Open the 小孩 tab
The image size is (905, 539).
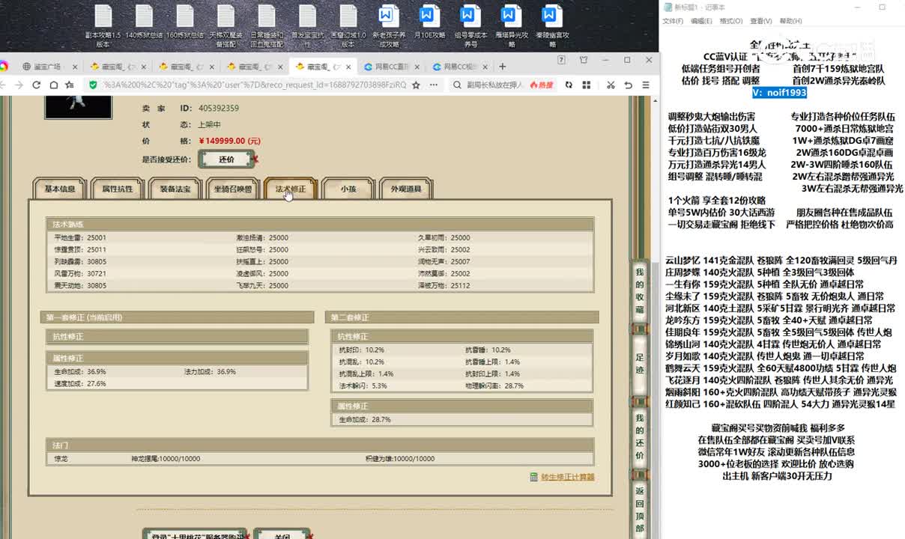click(x=348, y=189)
